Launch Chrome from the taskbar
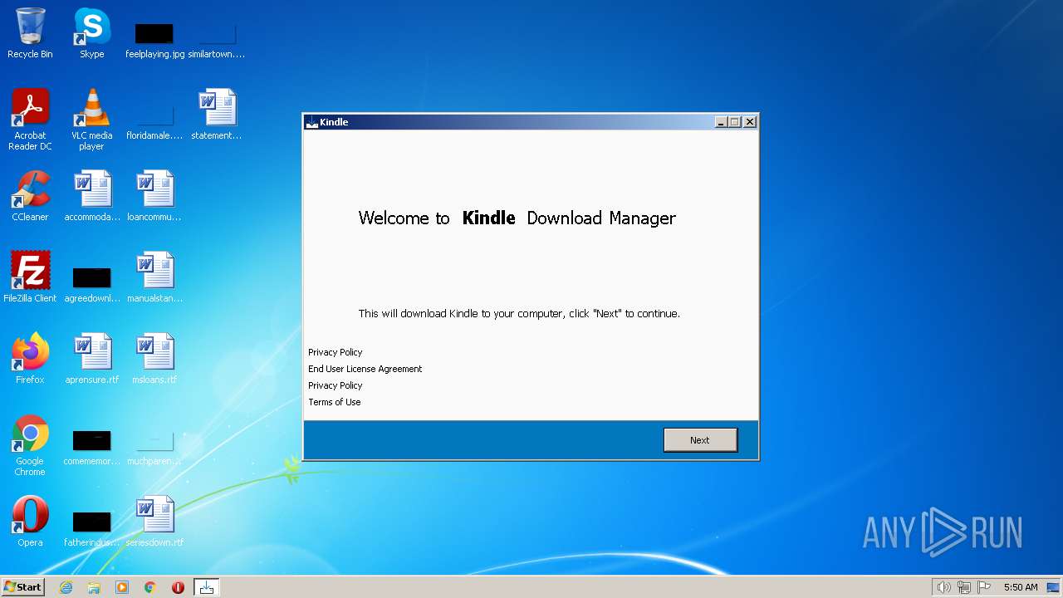 [x=150, y=587]
